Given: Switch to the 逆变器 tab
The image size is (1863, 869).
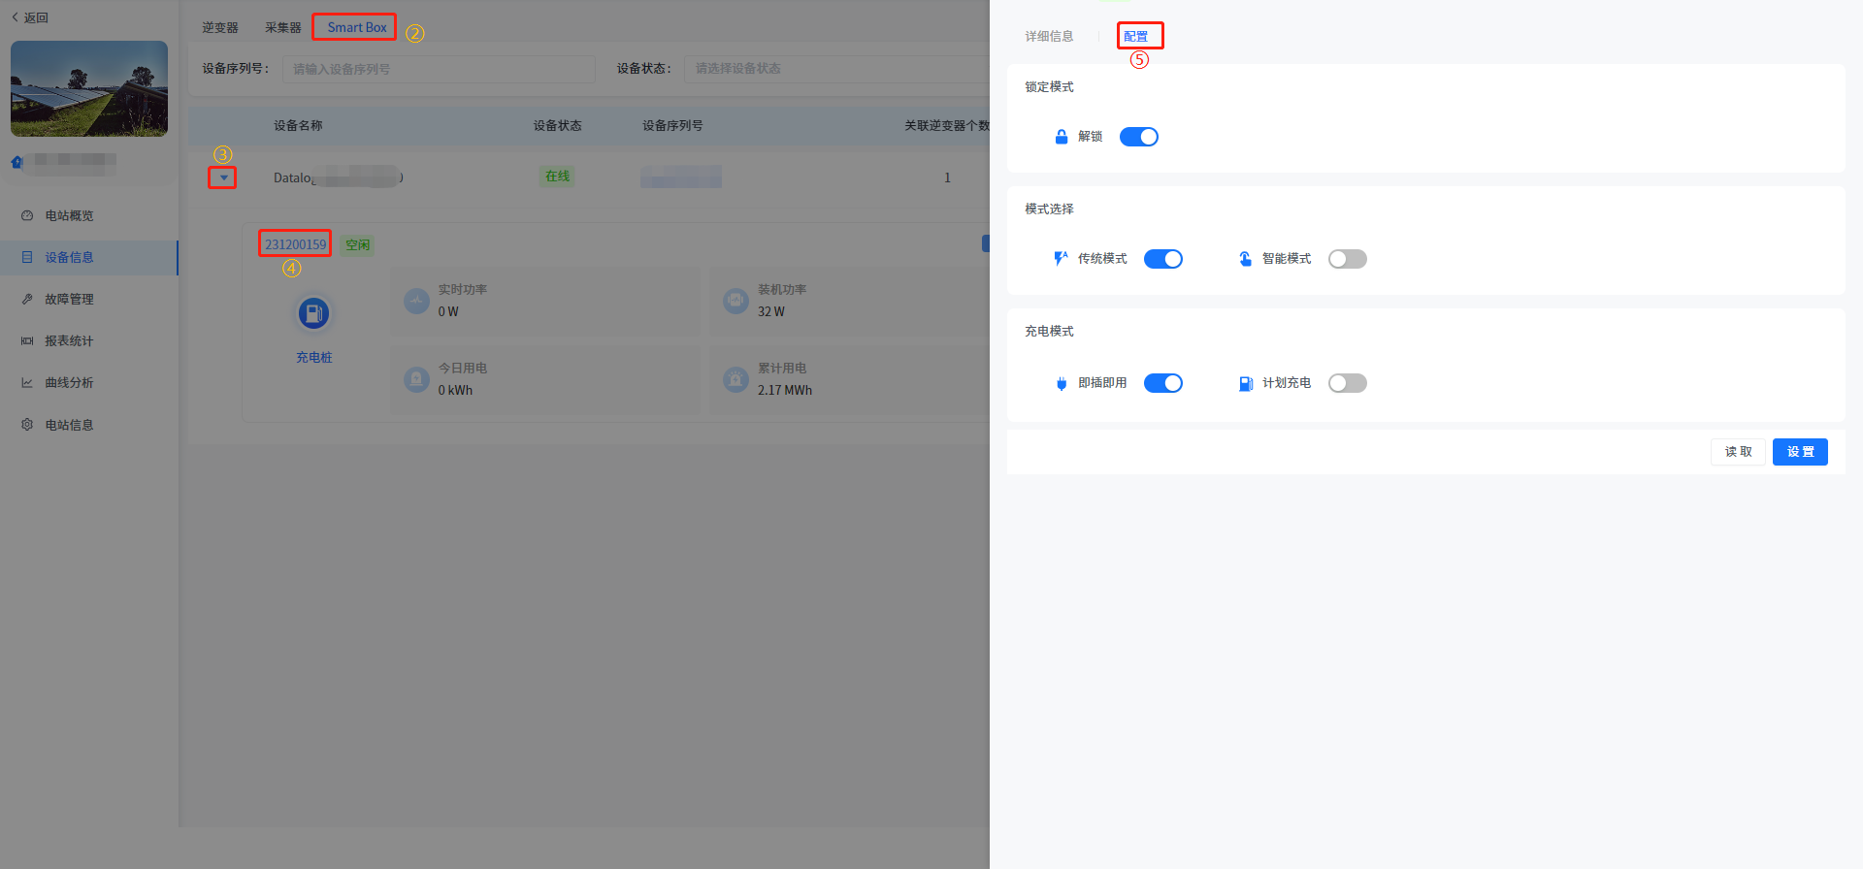Looking at the screenshot, I should pyautogui.click(x=220, y=27).
